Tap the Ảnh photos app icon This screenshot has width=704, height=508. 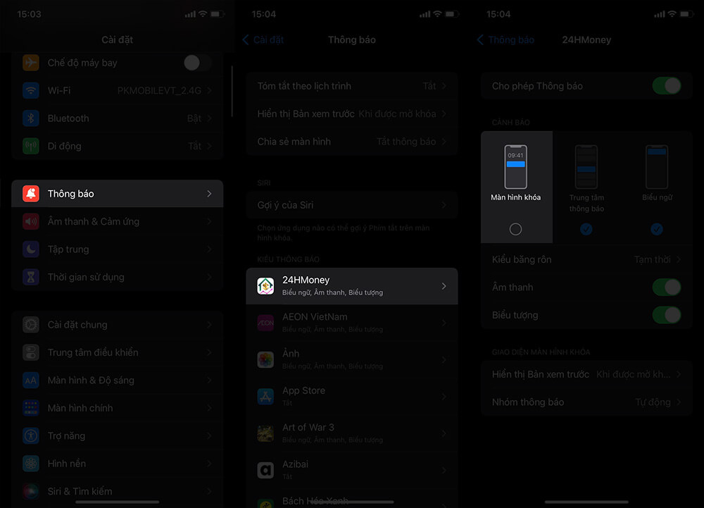(265, 360)
